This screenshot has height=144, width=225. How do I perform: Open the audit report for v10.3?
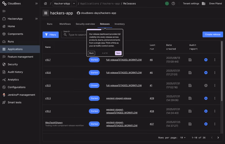pos(190,98)
